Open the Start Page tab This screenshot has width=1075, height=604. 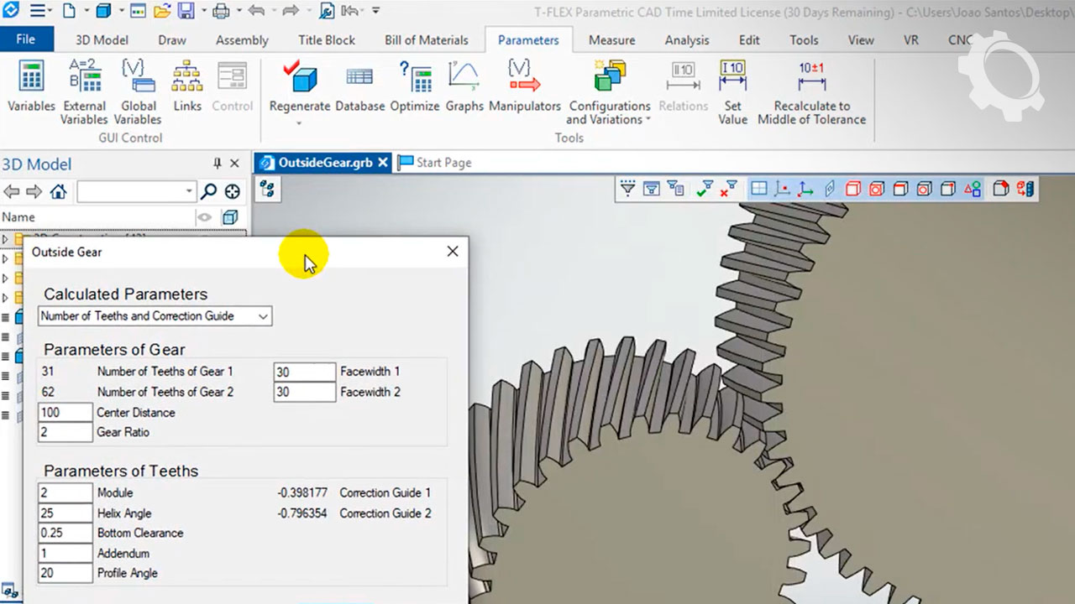[435, 163]
